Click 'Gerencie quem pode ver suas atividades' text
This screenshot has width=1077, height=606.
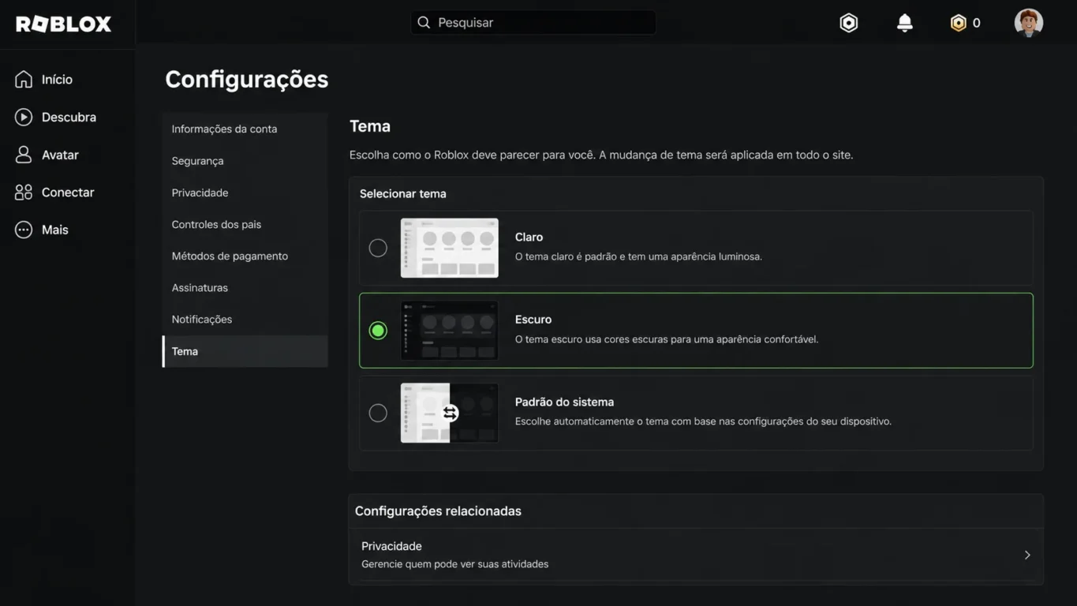[x=454, y=564]
